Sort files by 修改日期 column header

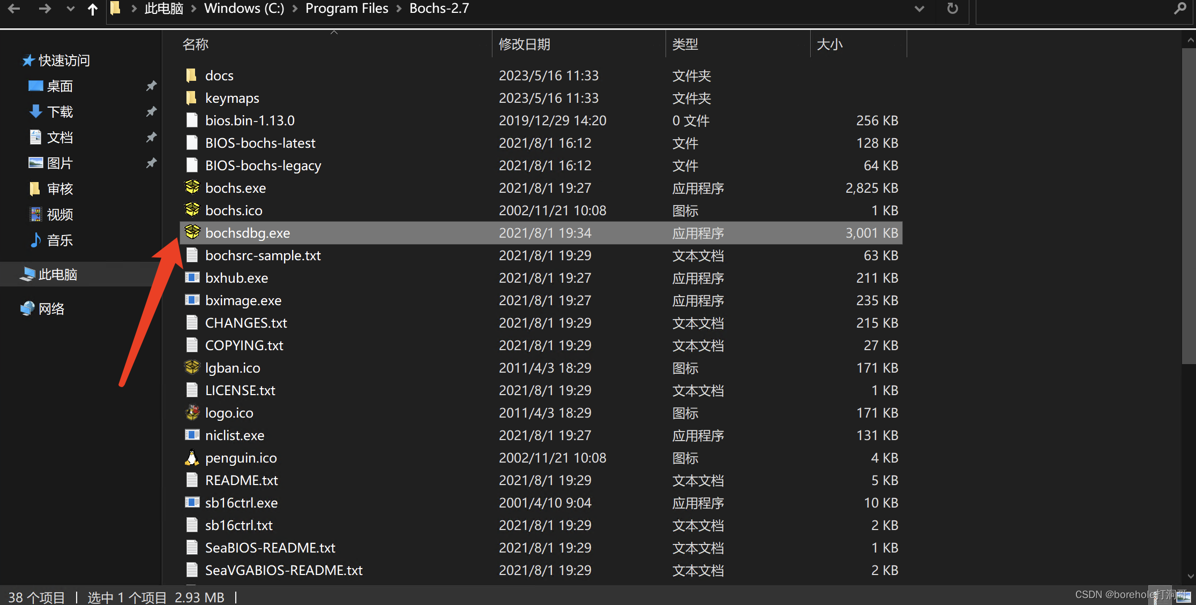(524, 44)
